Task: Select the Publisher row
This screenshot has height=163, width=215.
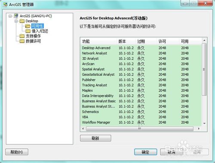Action: click(141, 80)
